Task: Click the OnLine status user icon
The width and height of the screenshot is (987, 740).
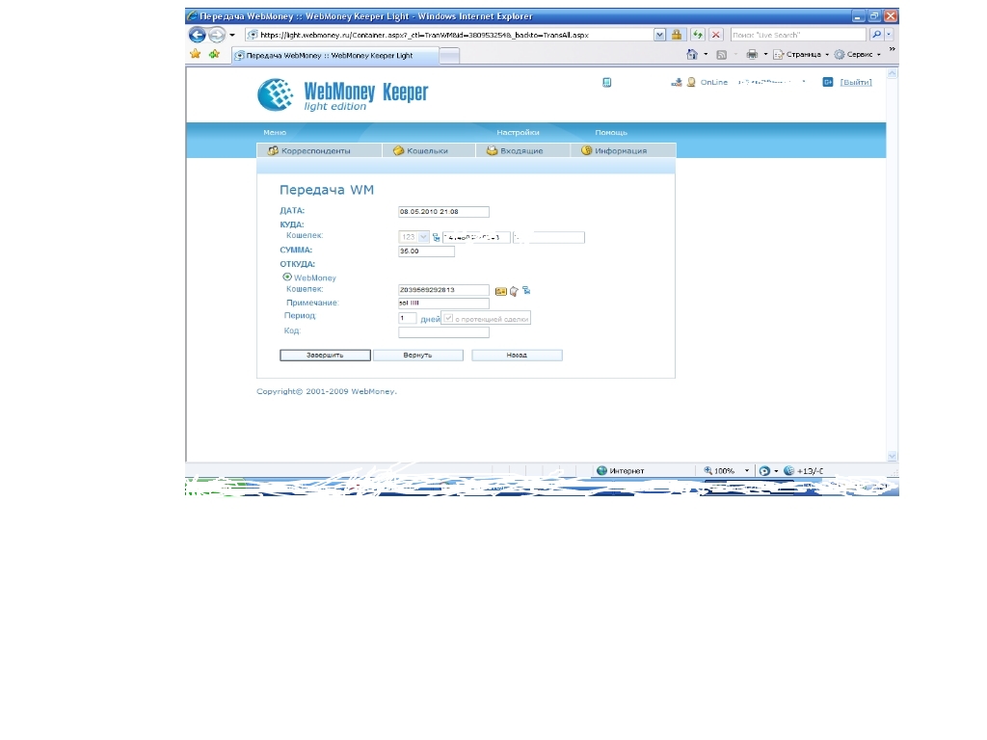Action: [x=691, y=83]
